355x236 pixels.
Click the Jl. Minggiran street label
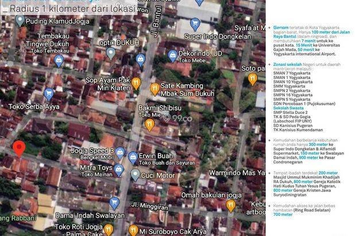point(150,206)
